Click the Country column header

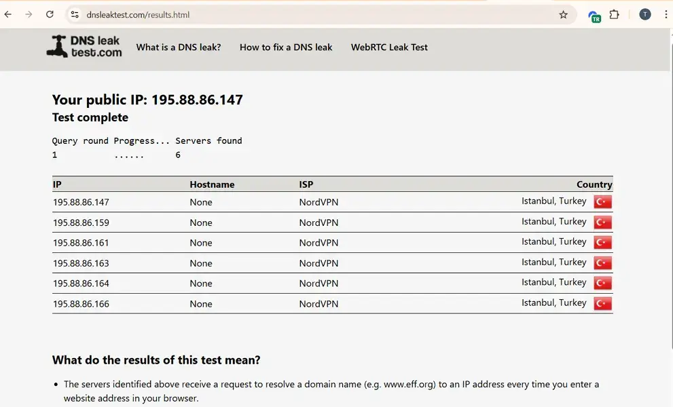(x=594, y=185)
